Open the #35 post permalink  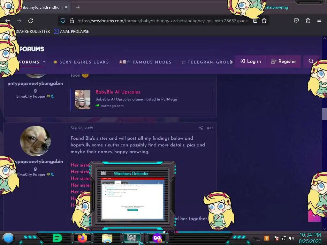coord(210,128)
